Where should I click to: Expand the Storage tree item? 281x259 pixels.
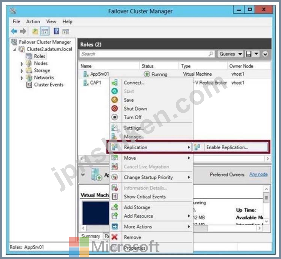[x=22, y=71]
